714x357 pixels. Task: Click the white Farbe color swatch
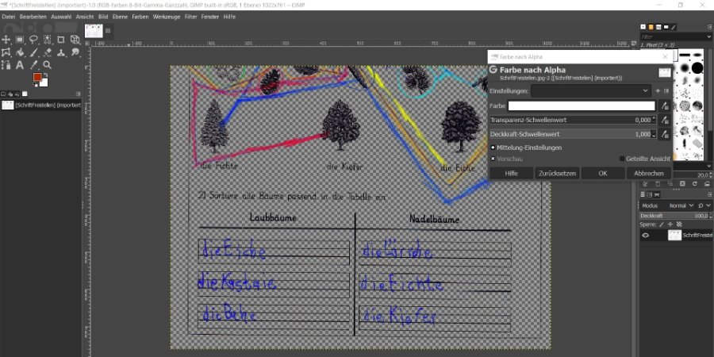(x=582, y=106)
